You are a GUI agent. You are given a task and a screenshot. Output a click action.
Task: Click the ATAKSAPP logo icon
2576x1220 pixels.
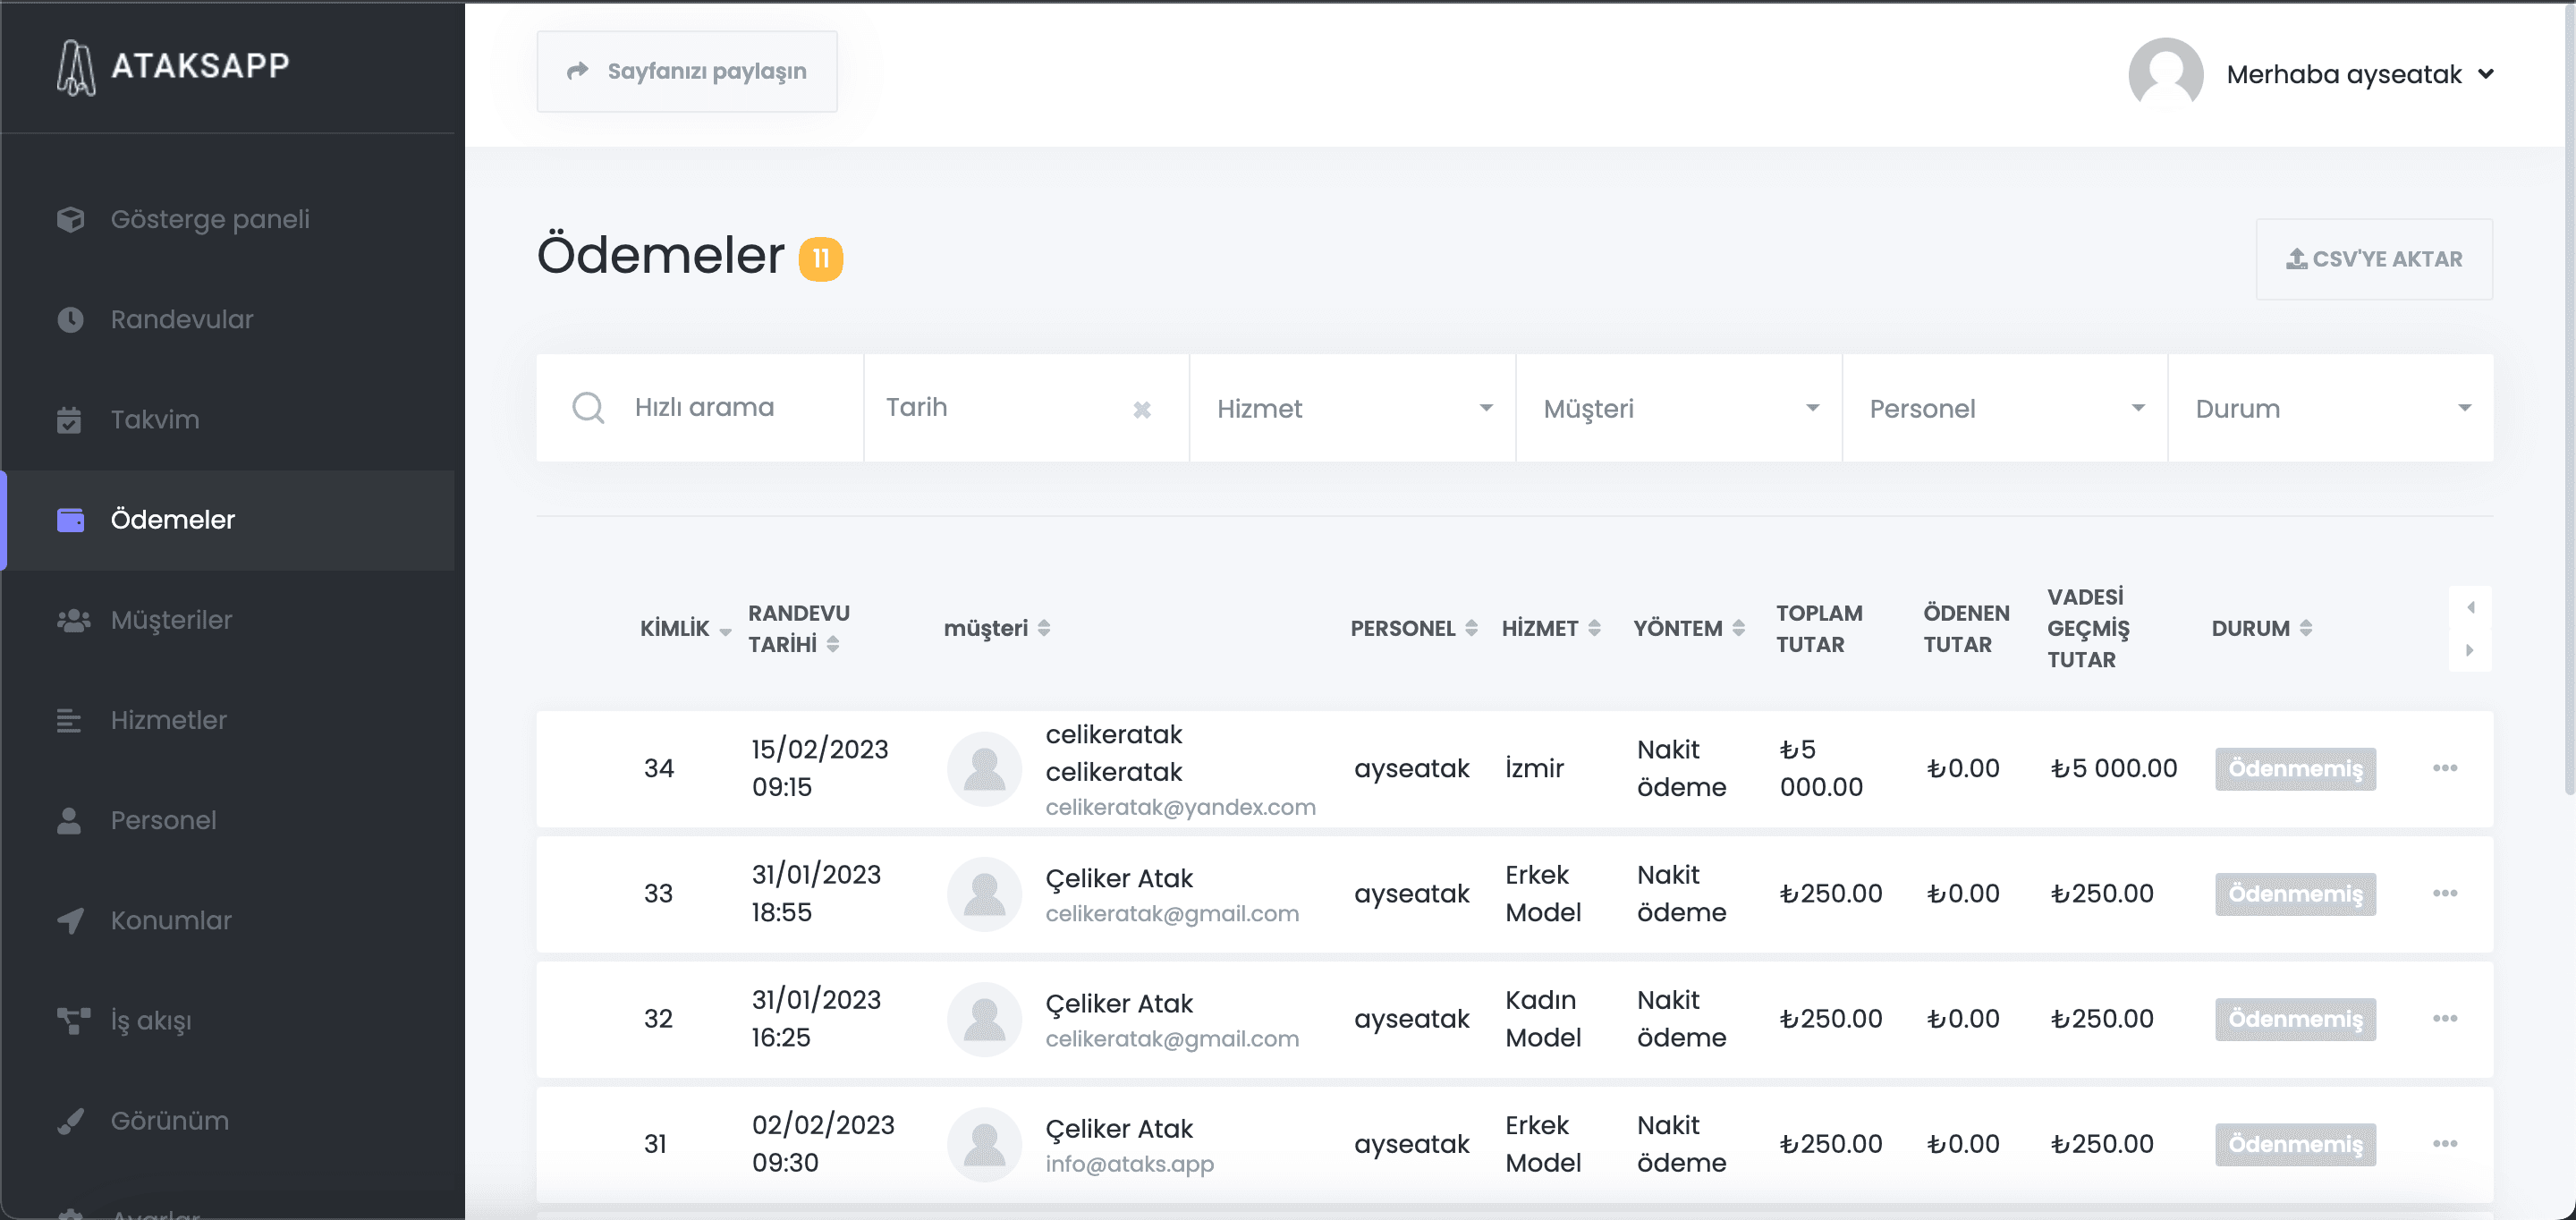[x=76, y=67]
